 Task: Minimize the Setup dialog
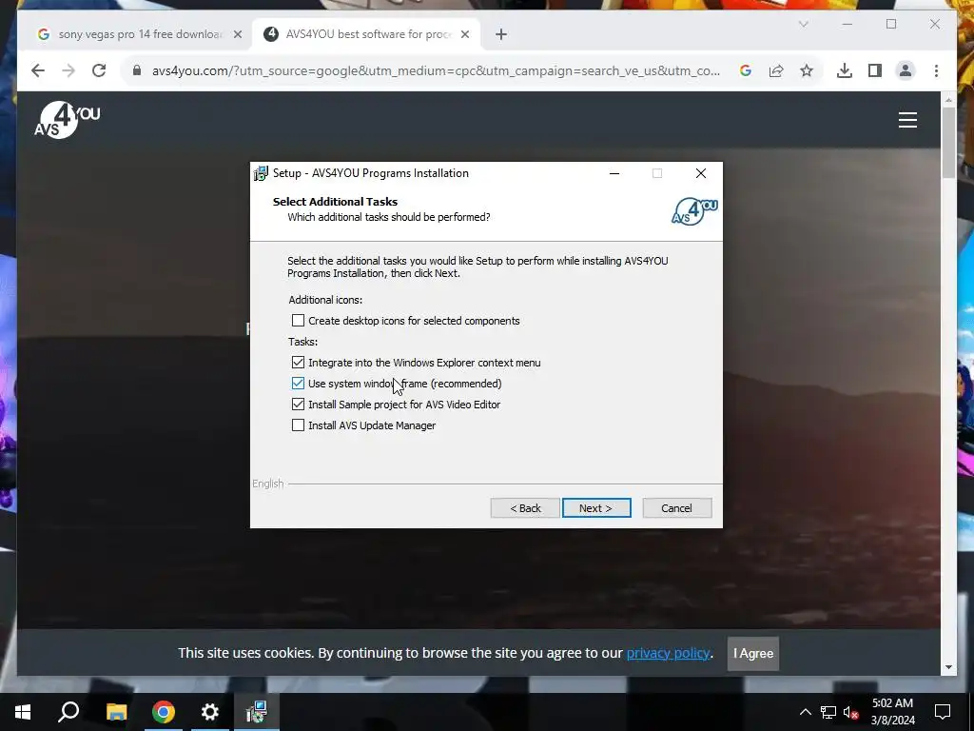(614, 173)
